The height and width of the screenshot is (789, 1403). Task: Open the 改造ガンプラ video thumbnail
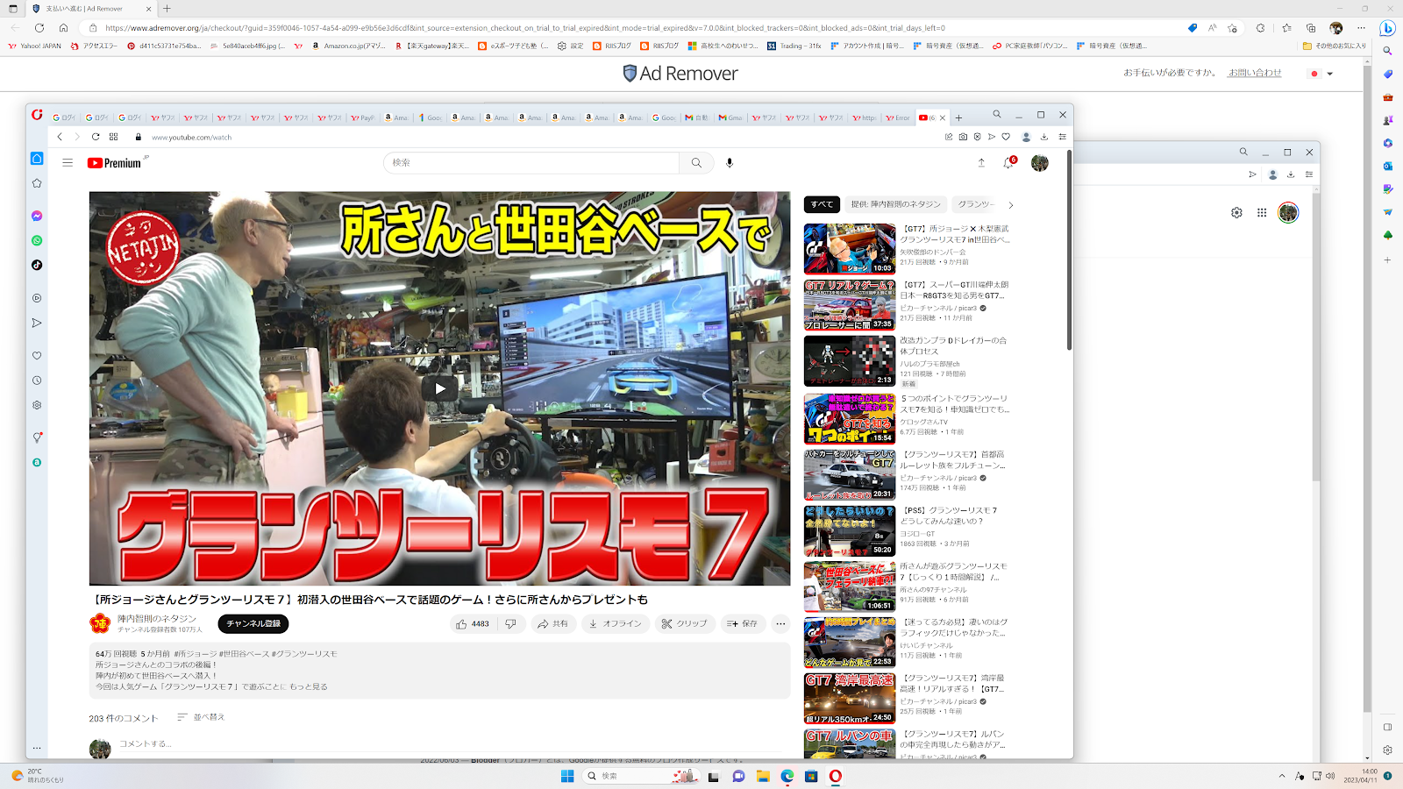pos(850,361)
